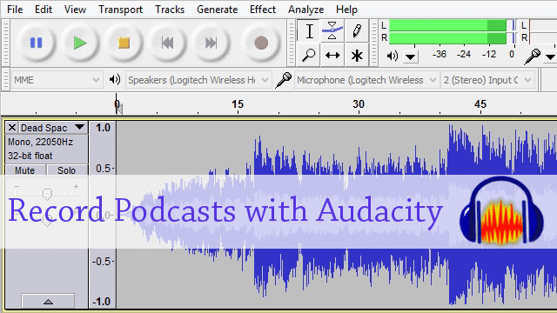Open the Generate menu
Image resolution: width=557 pixels, height=313 pixels.
click(217, 10)
